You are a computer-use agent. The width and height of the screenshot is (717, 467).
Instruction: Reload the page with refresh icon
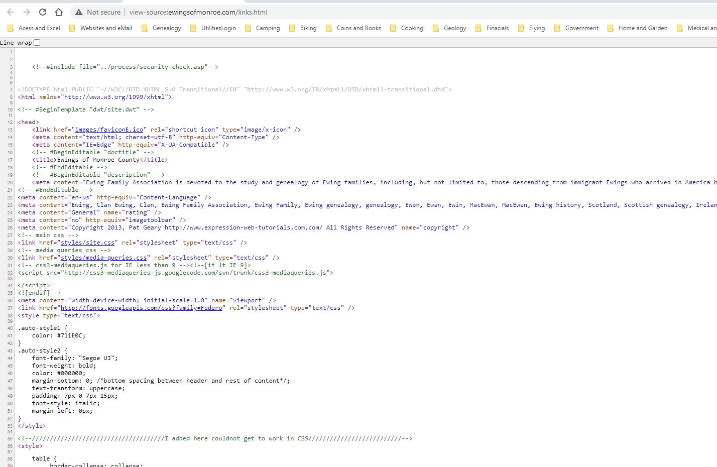[x=43, y=12]
